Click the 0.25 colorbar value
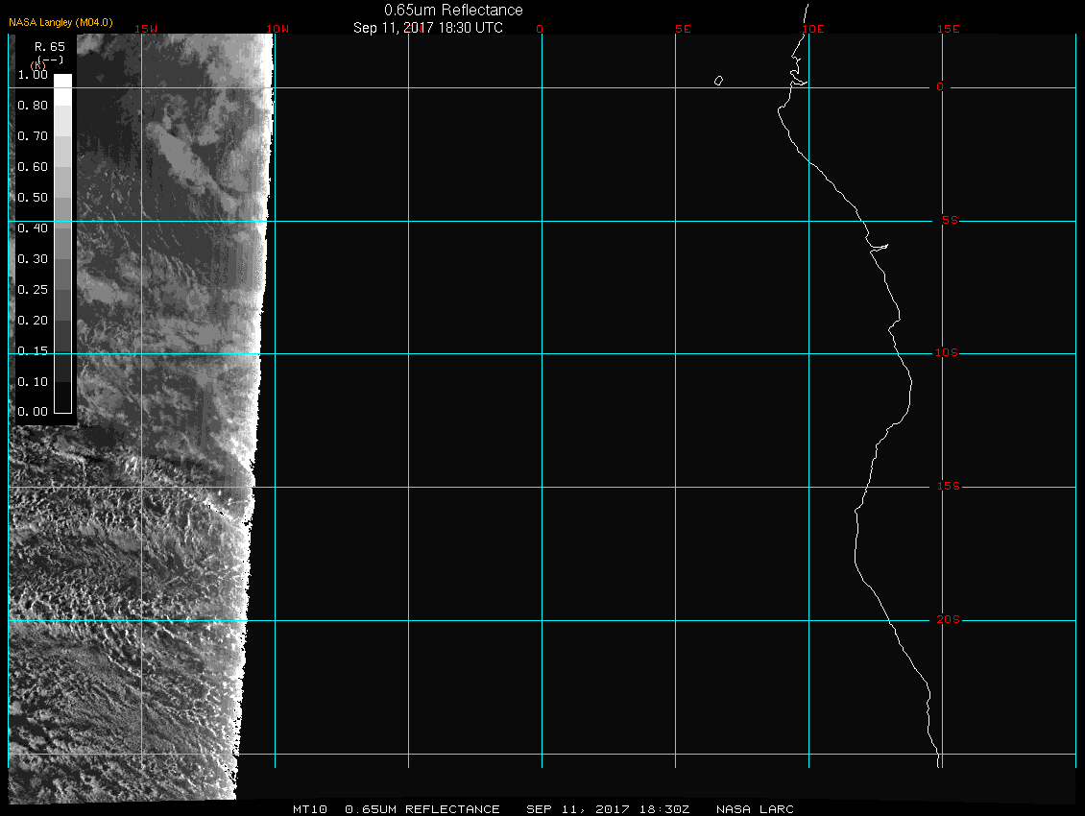 click(33, 289)
